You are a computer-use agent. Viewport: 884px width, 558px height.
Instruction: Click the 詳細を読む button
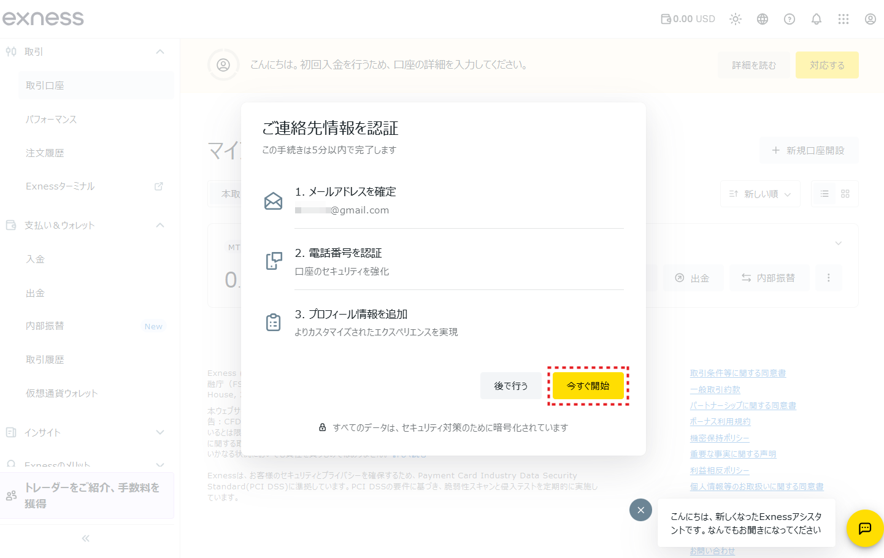click(x=754, y=65)
